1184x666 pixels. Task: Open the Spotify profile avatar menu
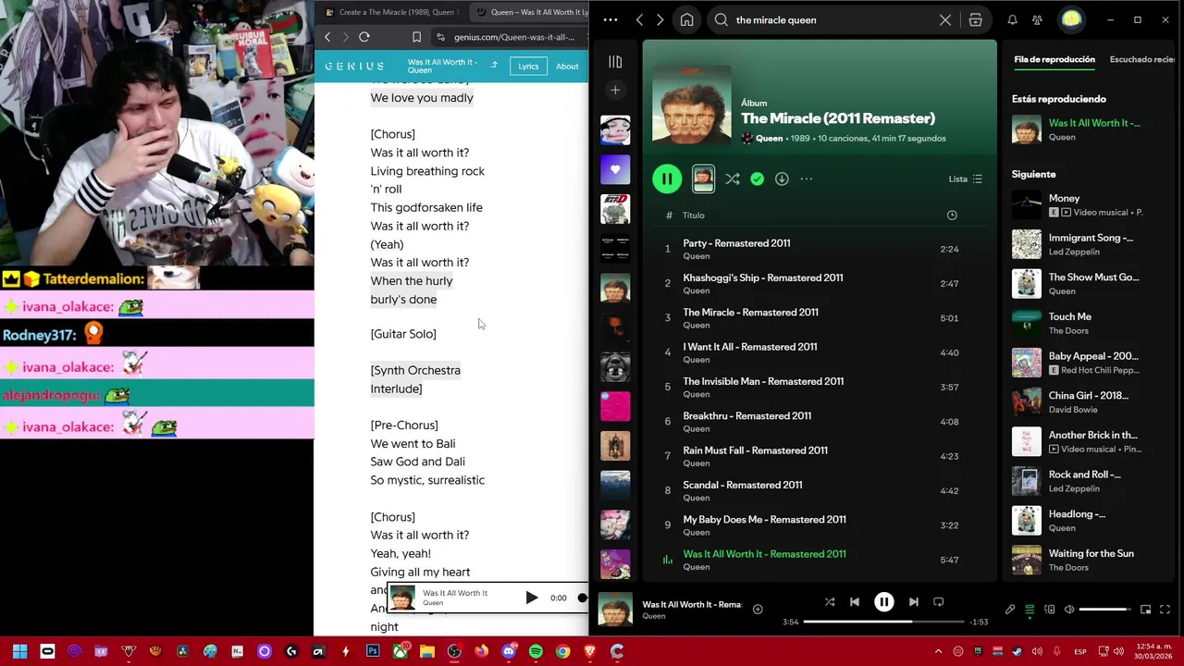1071,19
